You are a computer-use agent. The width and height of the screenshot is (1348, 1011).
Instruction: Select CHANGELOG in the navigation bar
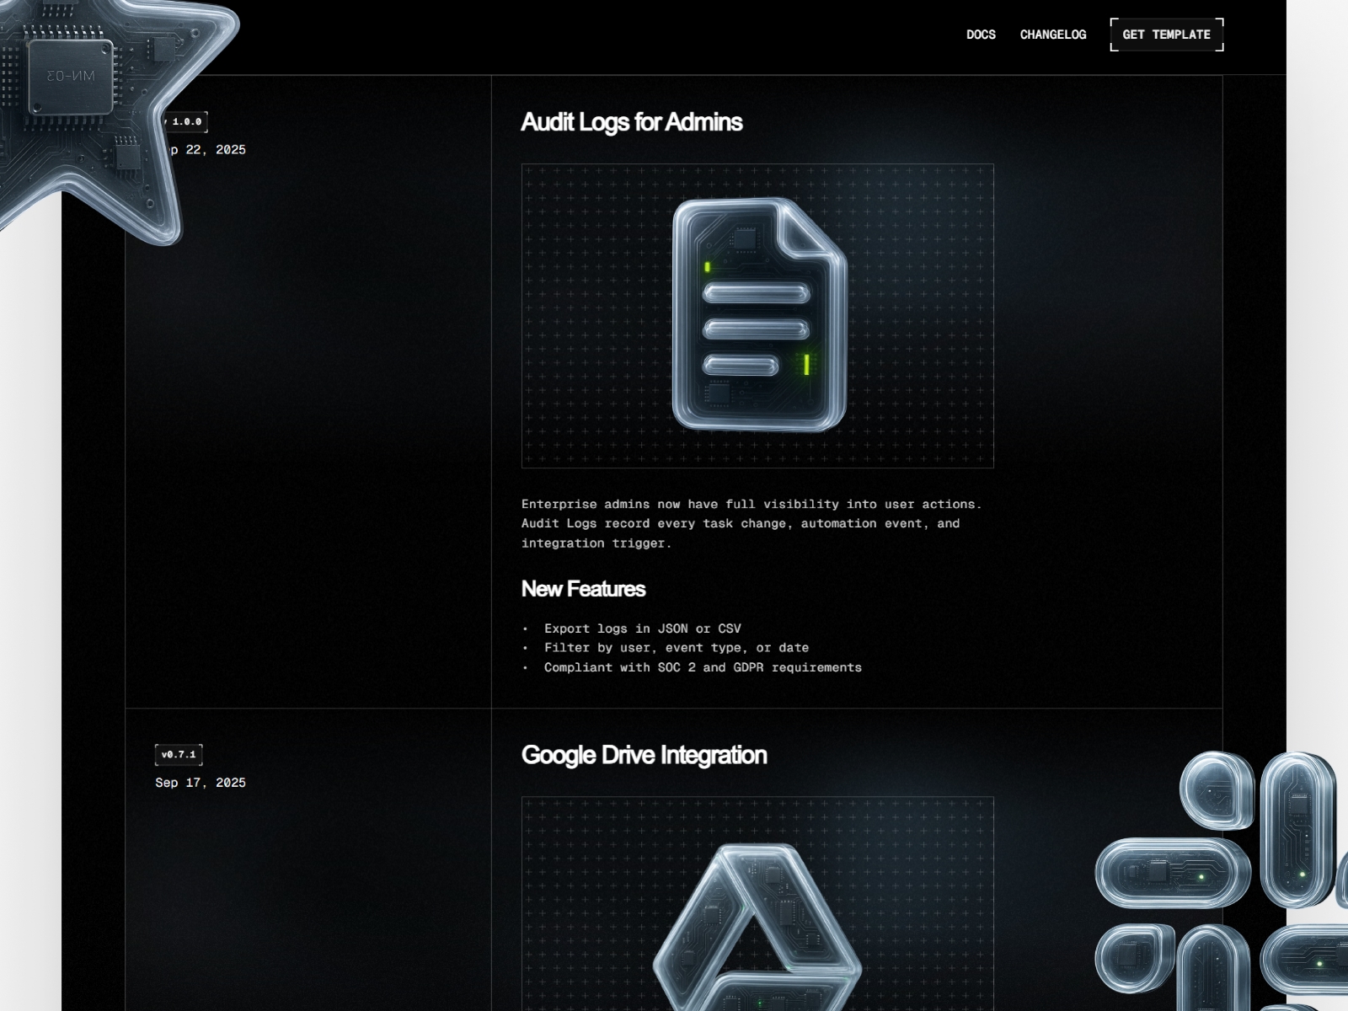1052,35
